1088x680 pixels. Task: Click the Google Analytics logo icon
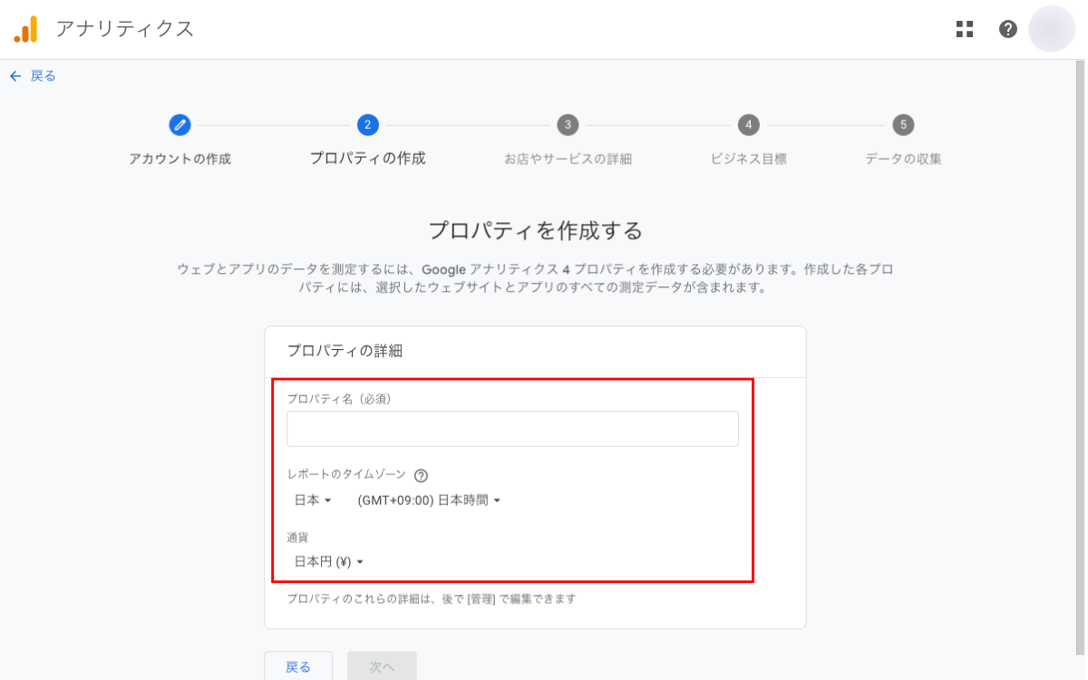pyautogui.click(x=25, y=29)
